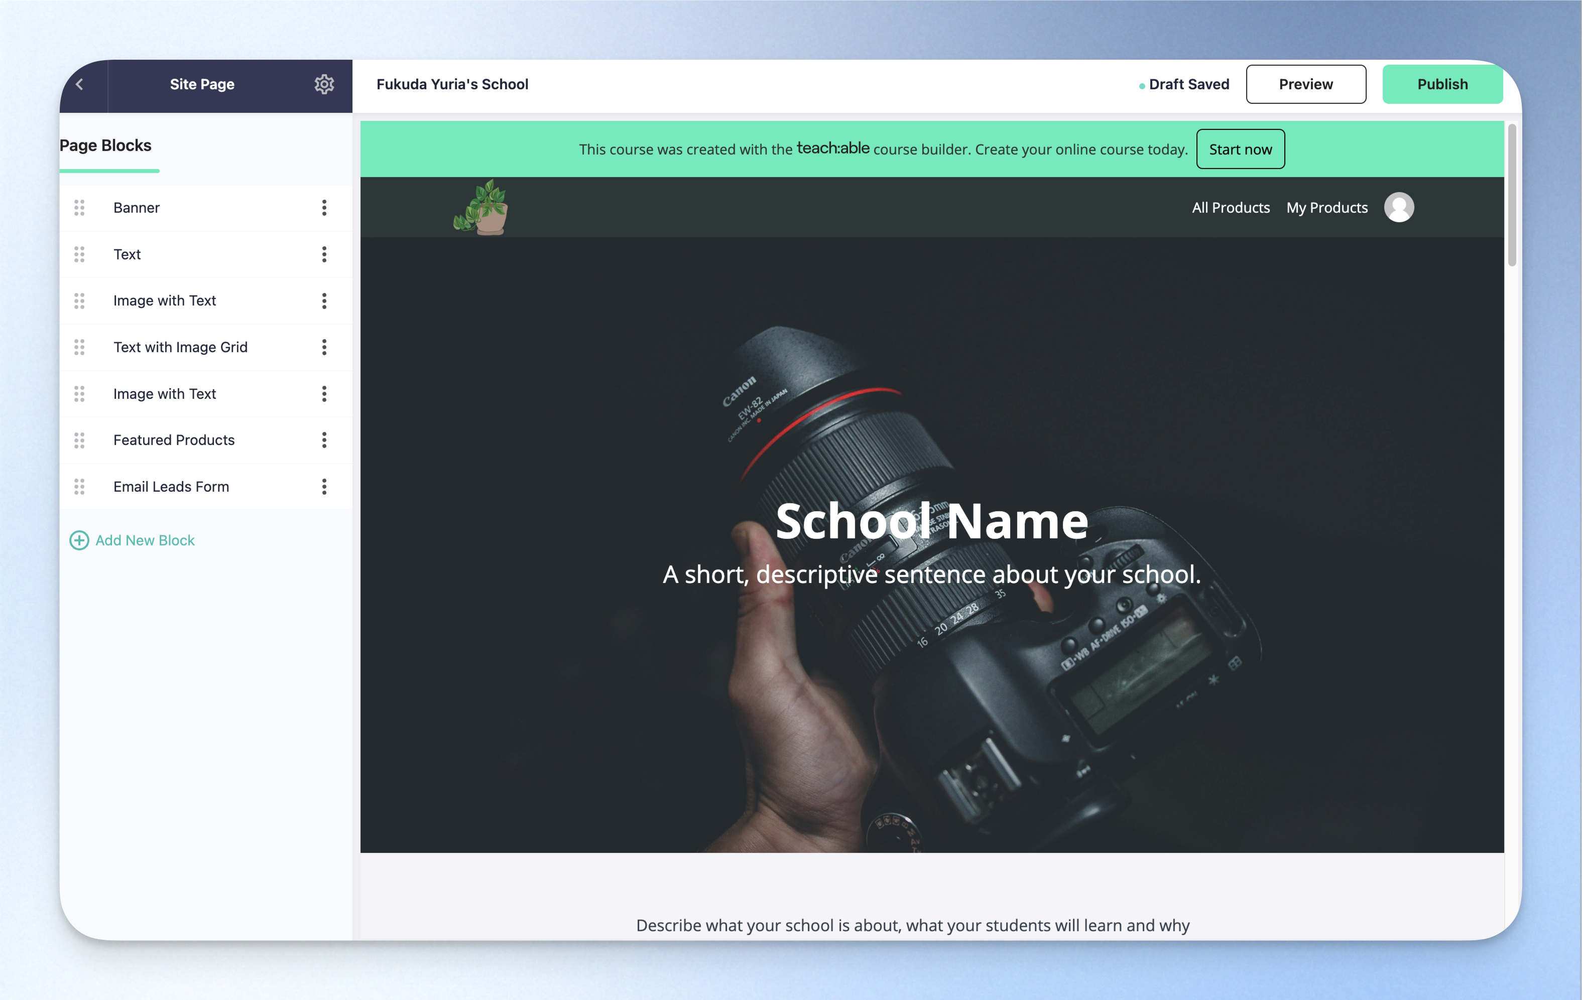Click the plant logo in header
This screenshot has height=1000, width=1582.
481,208
